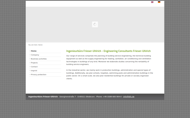190x118 pixels.
Task: Click the loading spinner in the banner
Action: [95, 25]
